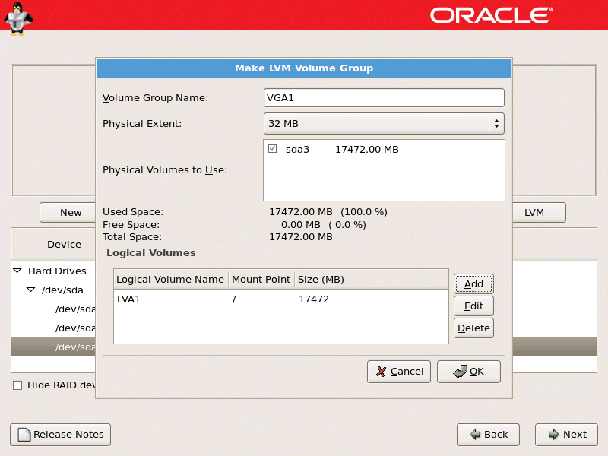Click the Free Space value 0.00 MB
This screenshot has height=456, width=608.
(x=301, y=225)
